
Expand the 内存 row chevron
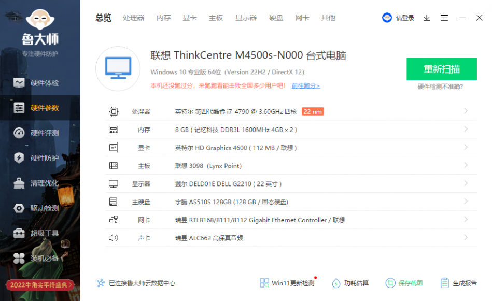(x=466, y=129)
